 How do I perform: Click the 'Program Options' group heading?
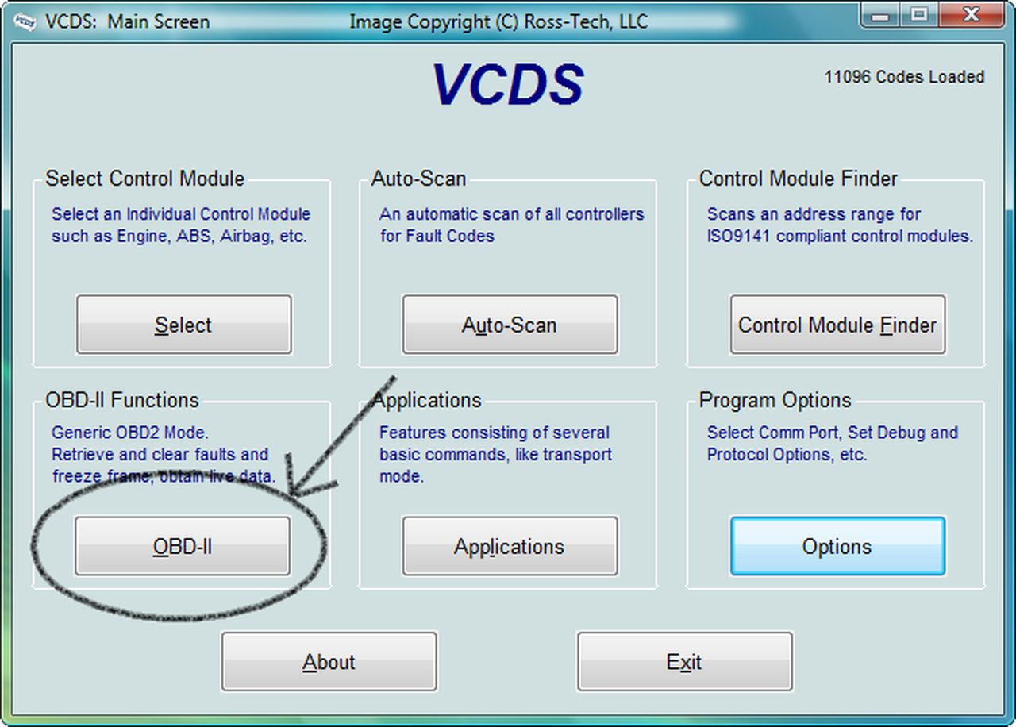pyautogui.click(x=775, y=400)
